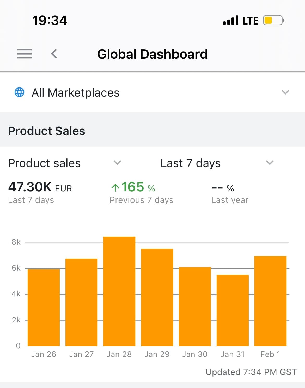Viewport: 305px width, 388px height.
Task: Tap the Updated 7:34 PM GST text
Action: (251, 372)
